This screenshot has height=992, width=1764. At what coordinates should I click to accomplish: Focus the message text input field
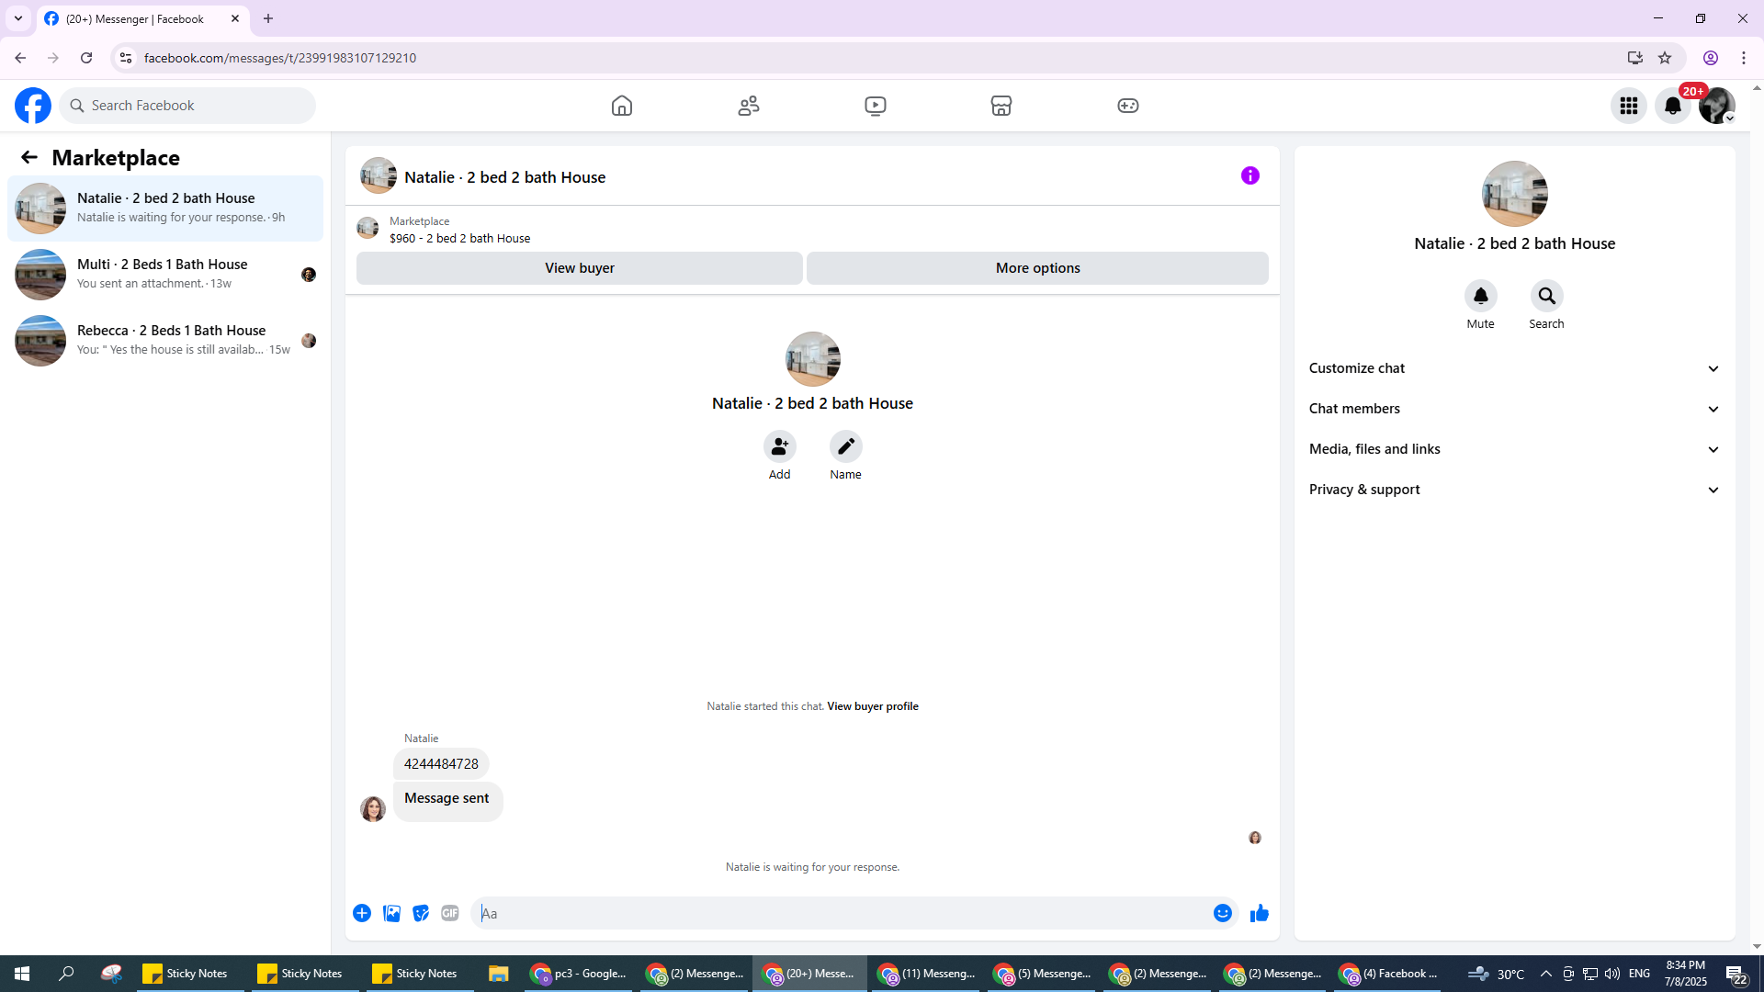841,913
